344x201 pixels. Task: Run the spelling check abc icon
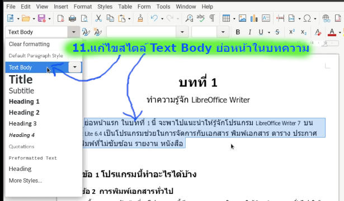coord(200,18)
